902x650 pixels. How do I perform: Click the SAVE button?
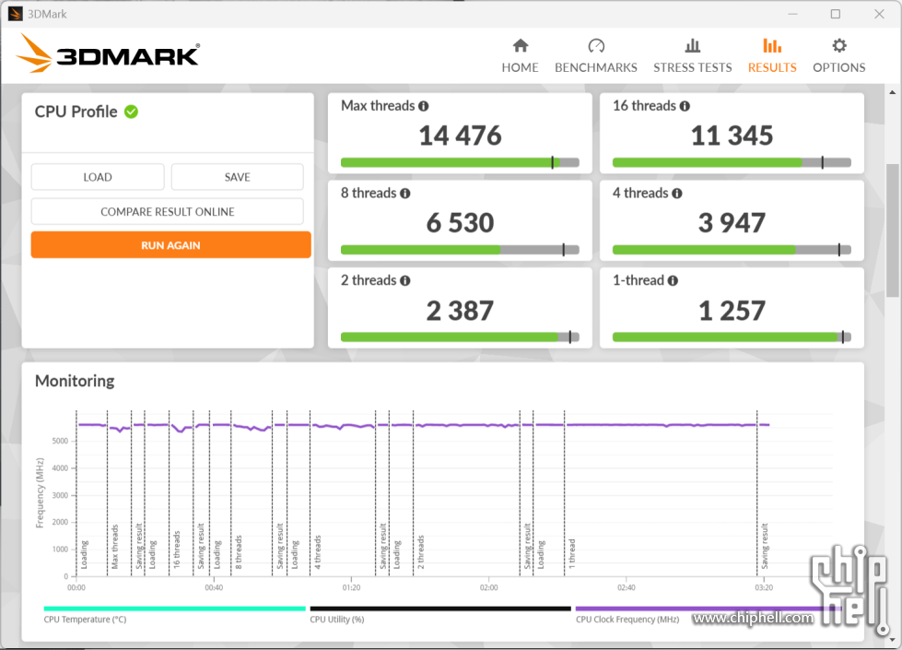click(237, 177)
